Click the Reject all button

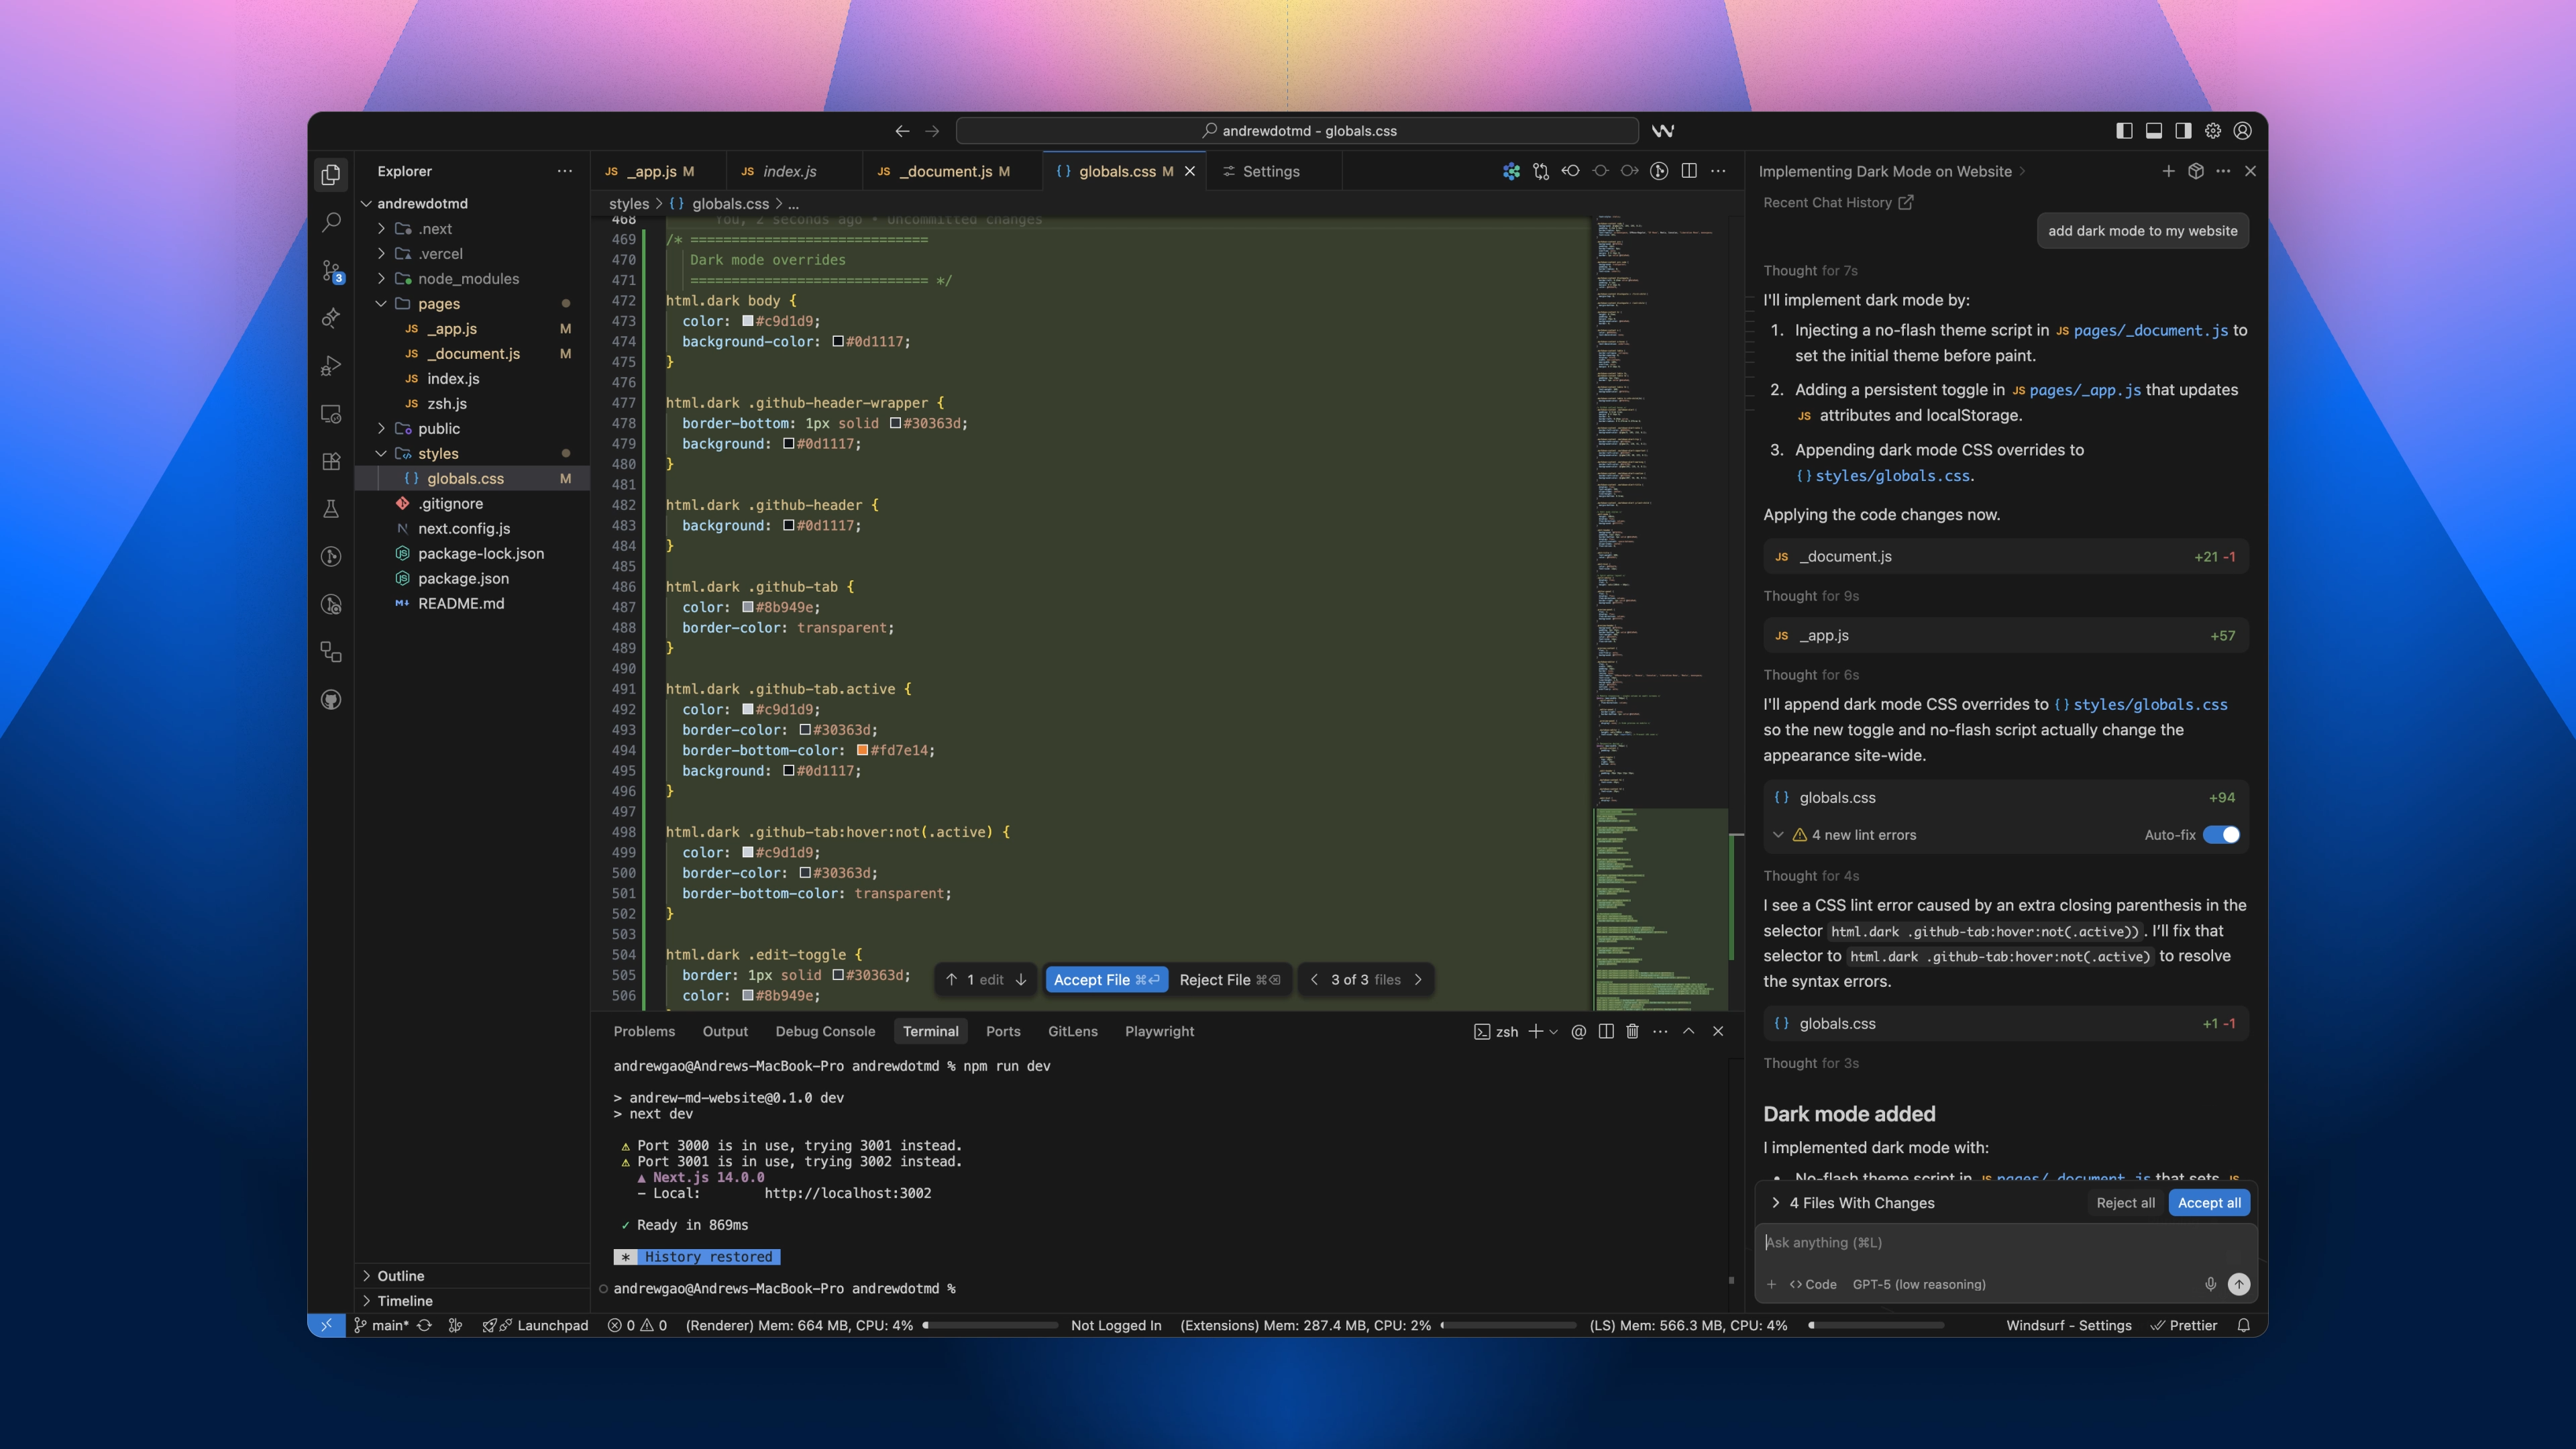tap(2125, 1203)
